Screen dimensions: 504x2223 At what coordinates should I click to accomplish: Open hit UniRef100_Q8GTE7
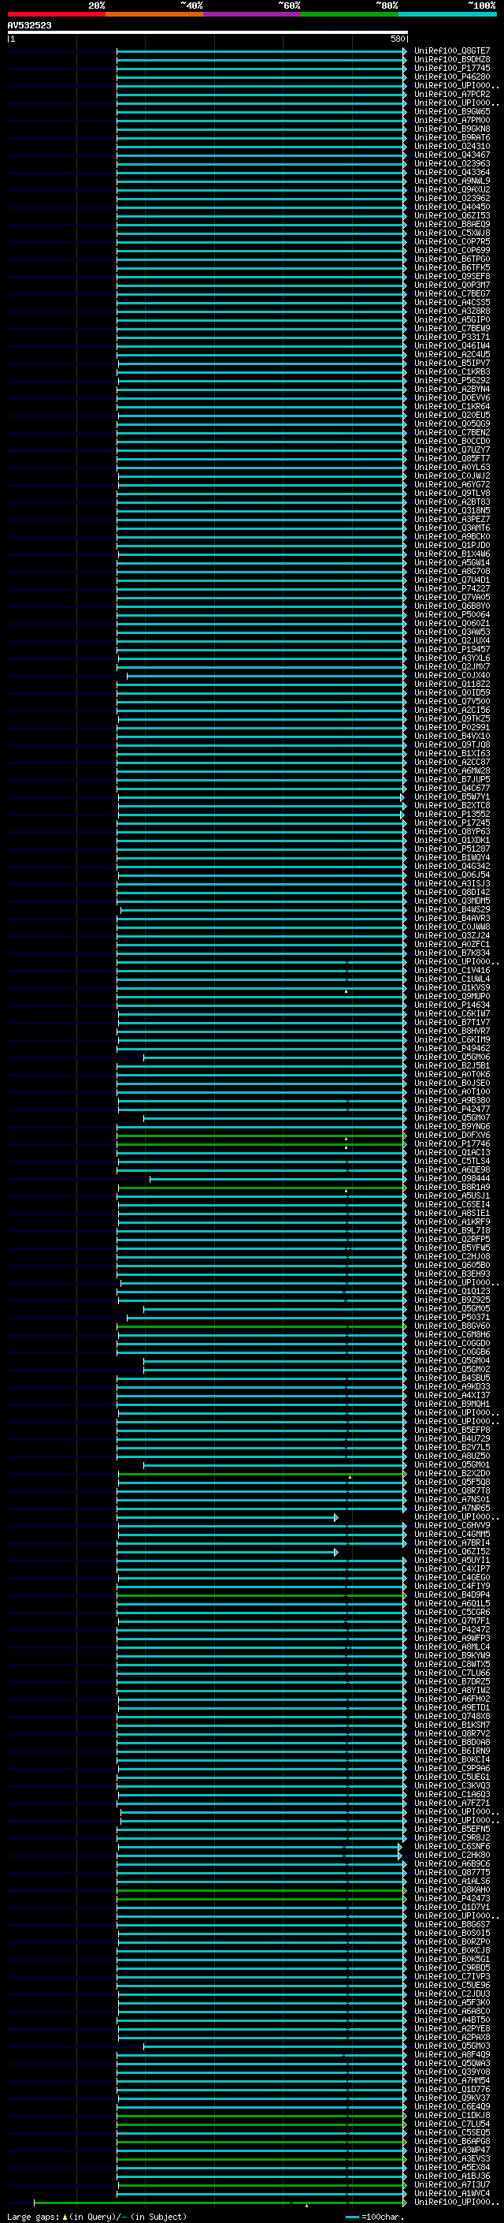pos(452,51)
